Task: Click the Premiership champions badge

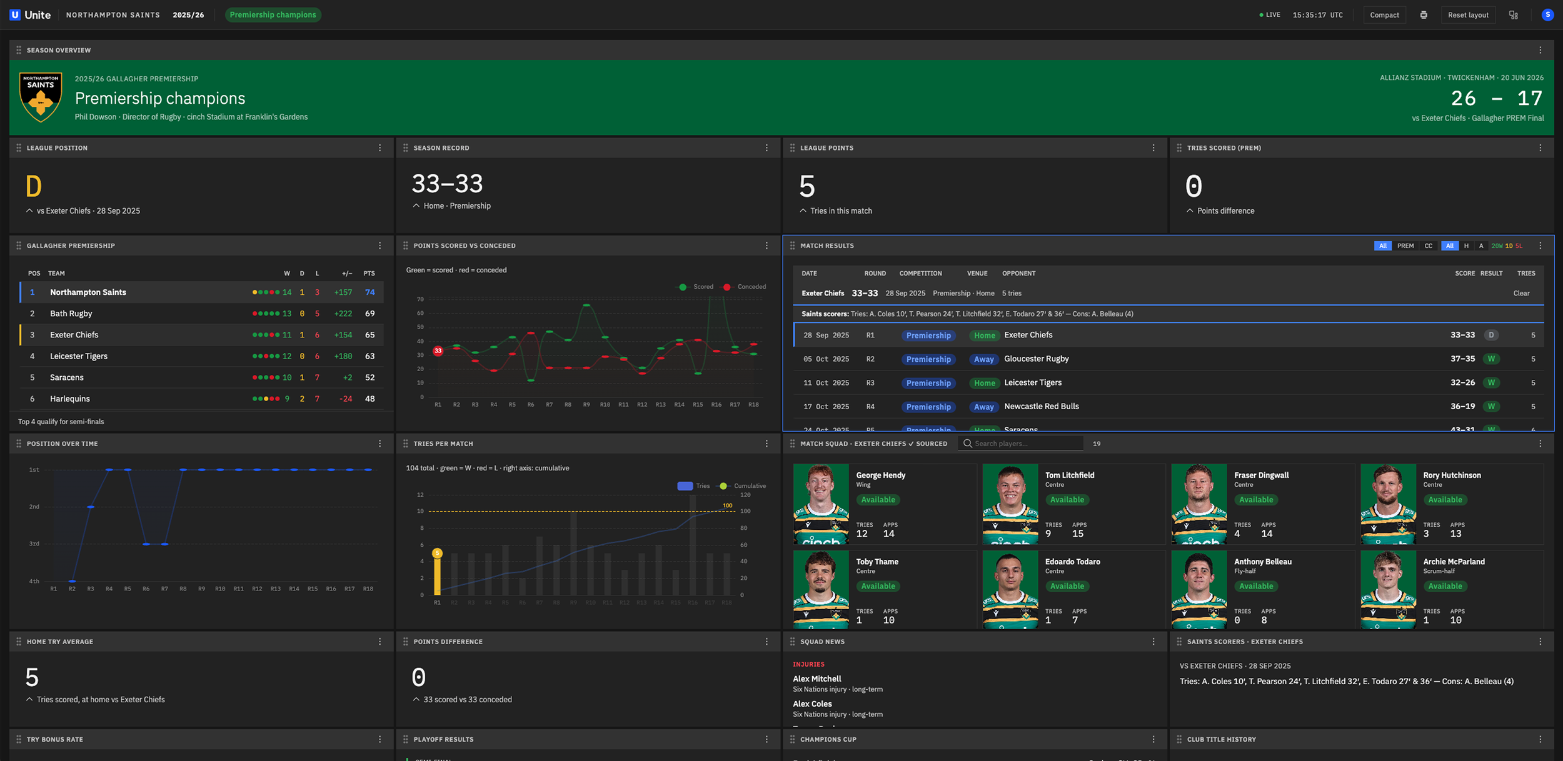Action: click(273, 15)
